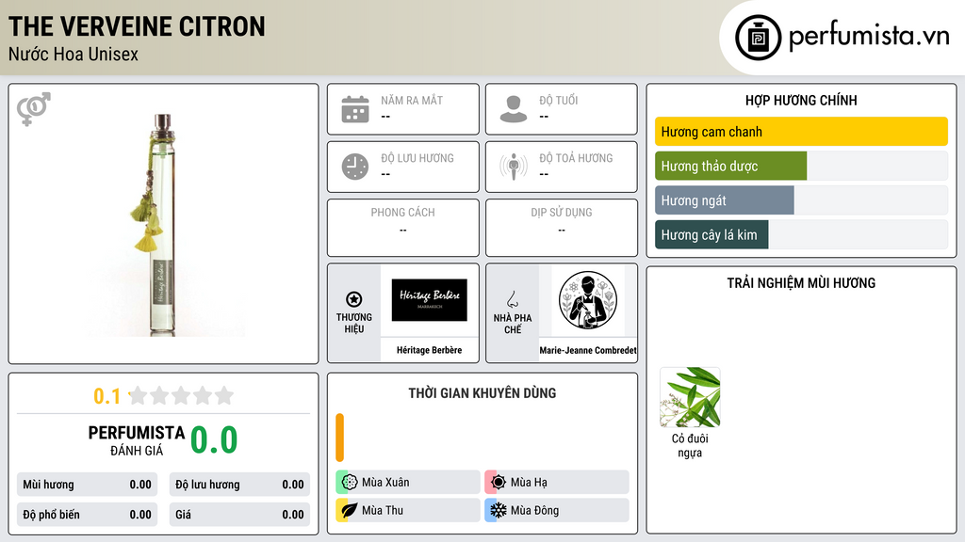Select the Hương ngát accord bar
This screenshot has height=542, width=965.
pos(801,200)
